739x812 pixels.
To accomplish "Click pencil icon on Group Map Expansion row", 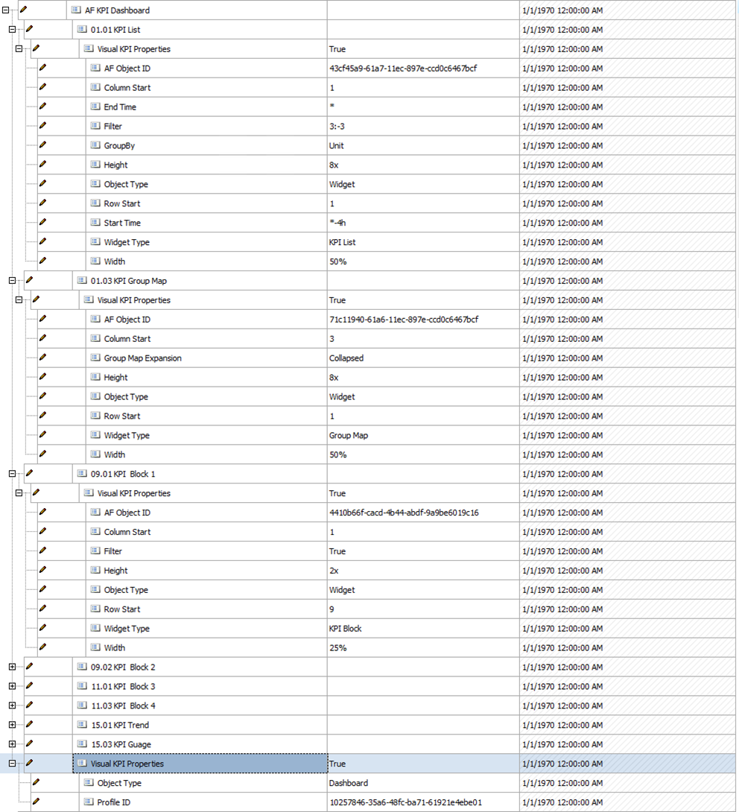I will (43, 358).
